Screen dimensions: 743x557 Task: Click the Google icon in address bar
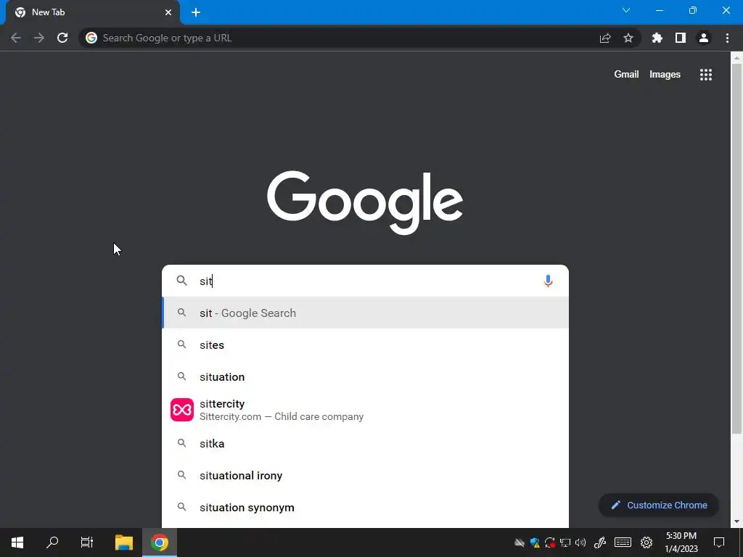pos(91,38)
